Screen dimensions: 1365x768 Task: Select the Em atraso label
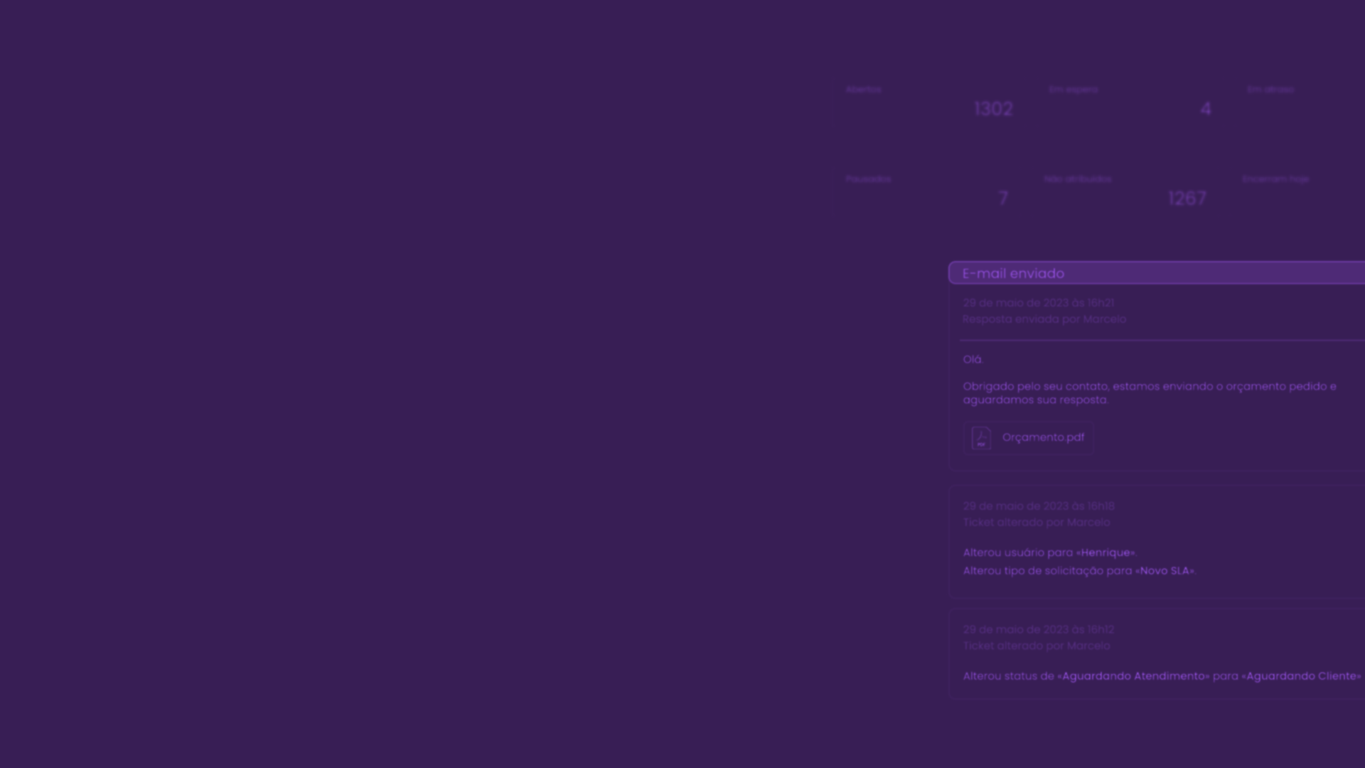(x=1270, y=90)
